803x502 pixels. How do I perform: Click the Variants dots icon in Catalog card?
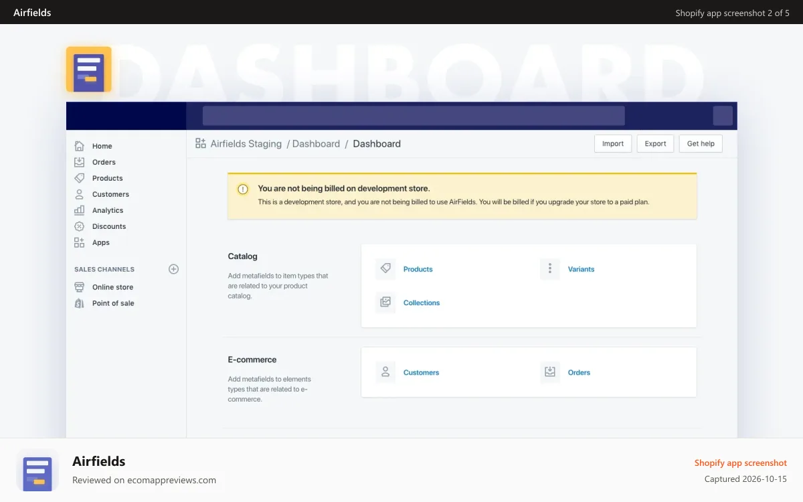(550, 269)
